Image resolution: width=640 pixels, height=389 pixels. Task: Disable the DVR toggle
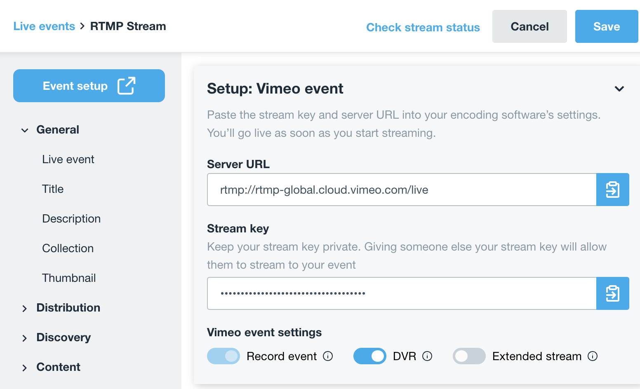click(369, 356)
